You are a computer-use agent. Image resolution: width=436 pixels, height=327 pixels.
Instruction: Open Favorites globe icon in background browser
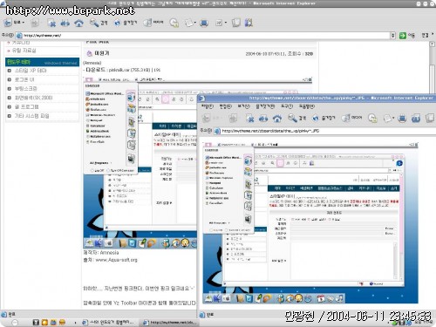point(117,23)
